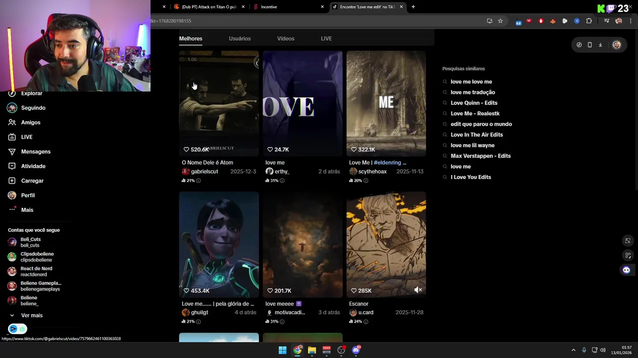Show info for gabrielscut's 21% stat

pyautogui.click(x=198, y=180)
